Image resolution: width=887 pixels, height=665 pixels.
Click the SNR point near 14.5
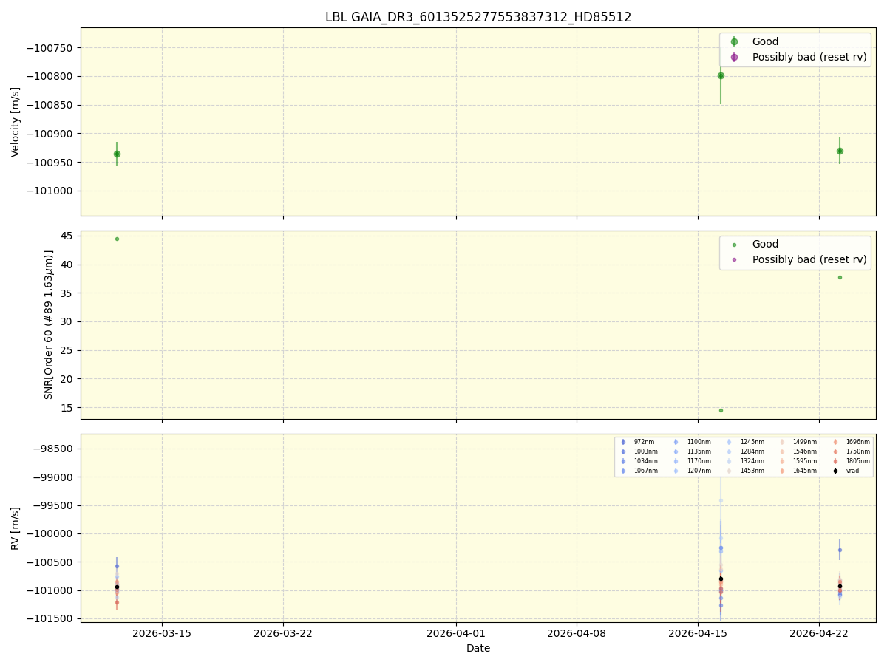point(721,410)
